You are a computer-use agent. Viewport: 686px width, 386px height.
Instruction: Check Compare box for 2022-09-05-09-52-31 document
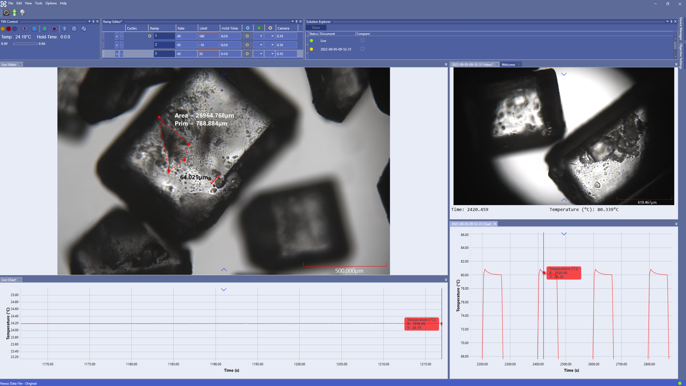point(363,49)
